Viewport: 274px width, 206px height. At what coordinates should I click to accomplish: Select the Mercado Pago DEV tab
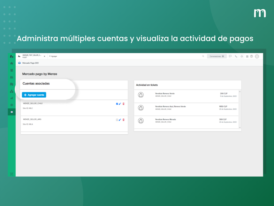[x=28, y=63]
